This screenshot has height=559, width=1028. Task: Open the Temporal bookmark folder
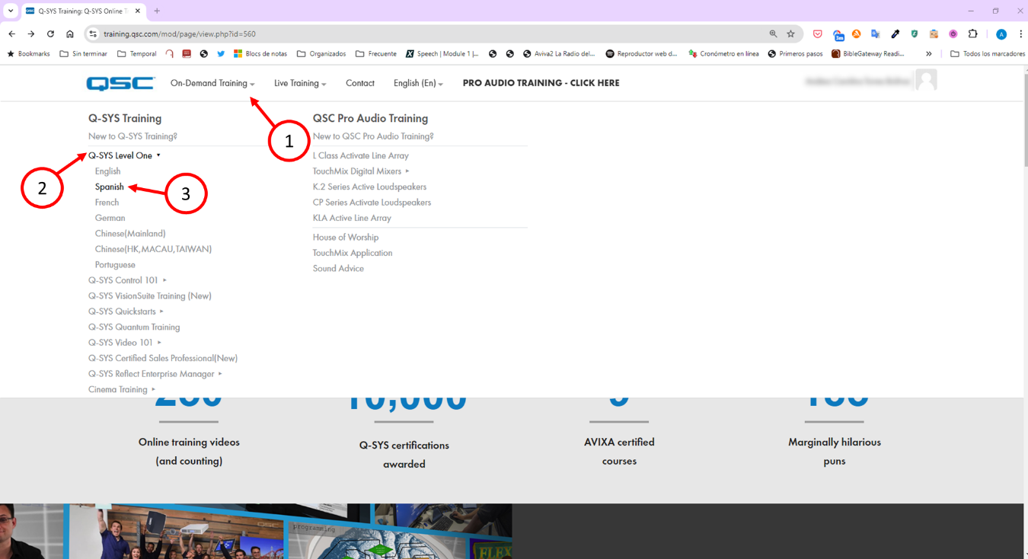pos(137,54)
